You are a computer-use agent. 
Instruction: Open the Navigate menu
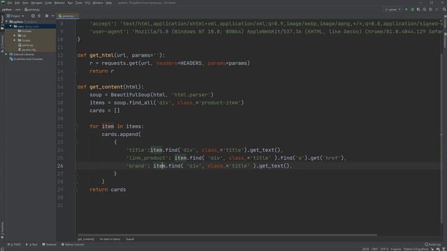[x=36, y=3]
